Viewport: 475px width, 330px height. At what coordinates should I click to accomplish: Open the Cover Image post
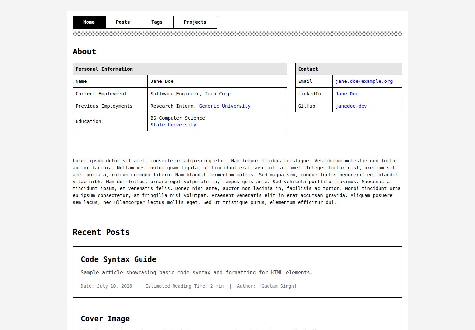[105, 319]
